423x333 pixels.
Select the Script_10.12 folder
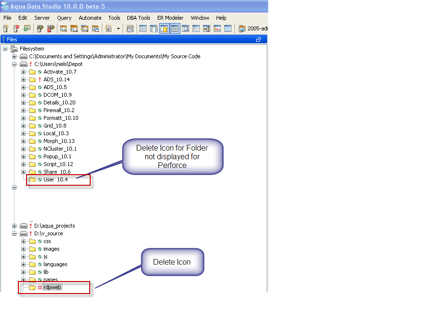pos(58,164)
